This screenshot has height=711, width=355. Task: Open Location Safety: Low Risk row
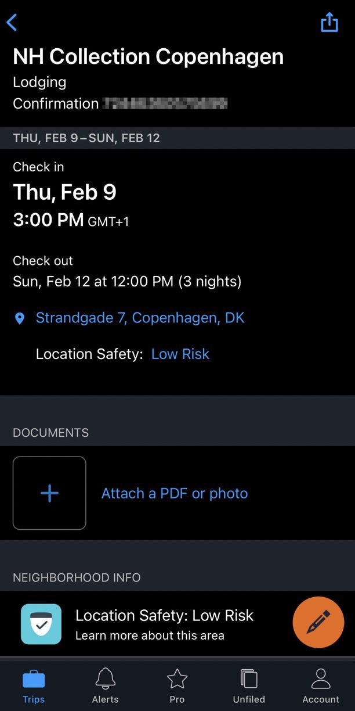[164, 616]
